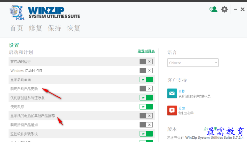
Task: Click the 语言 section heading
Action: tap(172, 52)
